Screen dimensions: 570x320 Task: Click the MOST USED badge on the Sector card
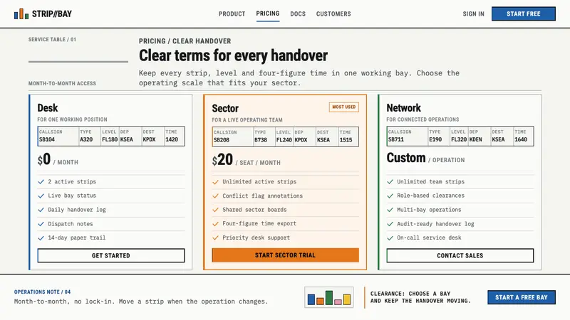click(x=344, y=107)
